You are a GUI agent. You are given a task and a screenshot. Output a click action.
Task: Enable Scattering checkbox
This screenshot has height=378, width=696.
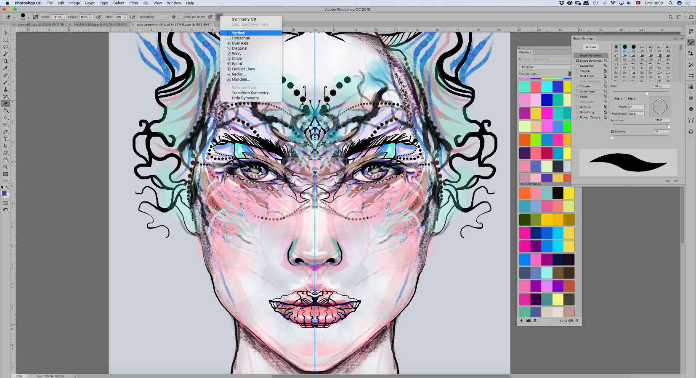(577, 66)
